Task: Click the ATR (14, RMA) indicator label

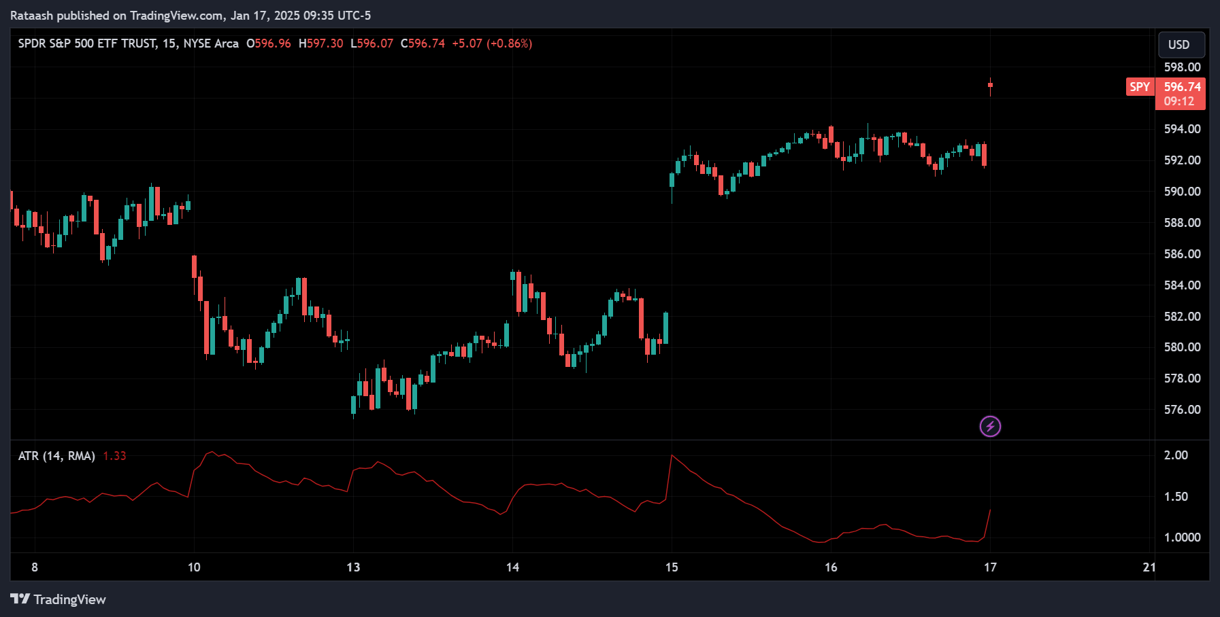Action: tap(56, 456)
